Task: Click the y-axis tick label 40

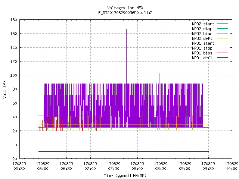Action: [15, 117]
